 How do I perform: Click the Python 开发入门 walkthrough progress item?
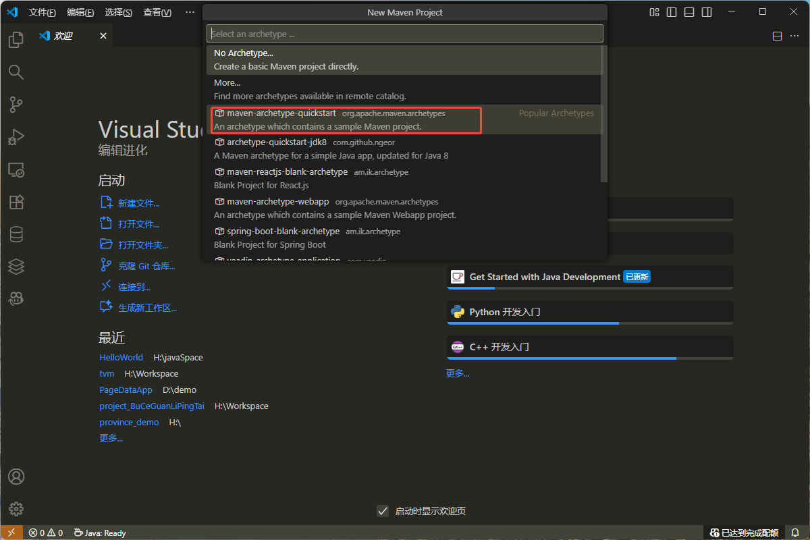589,312
